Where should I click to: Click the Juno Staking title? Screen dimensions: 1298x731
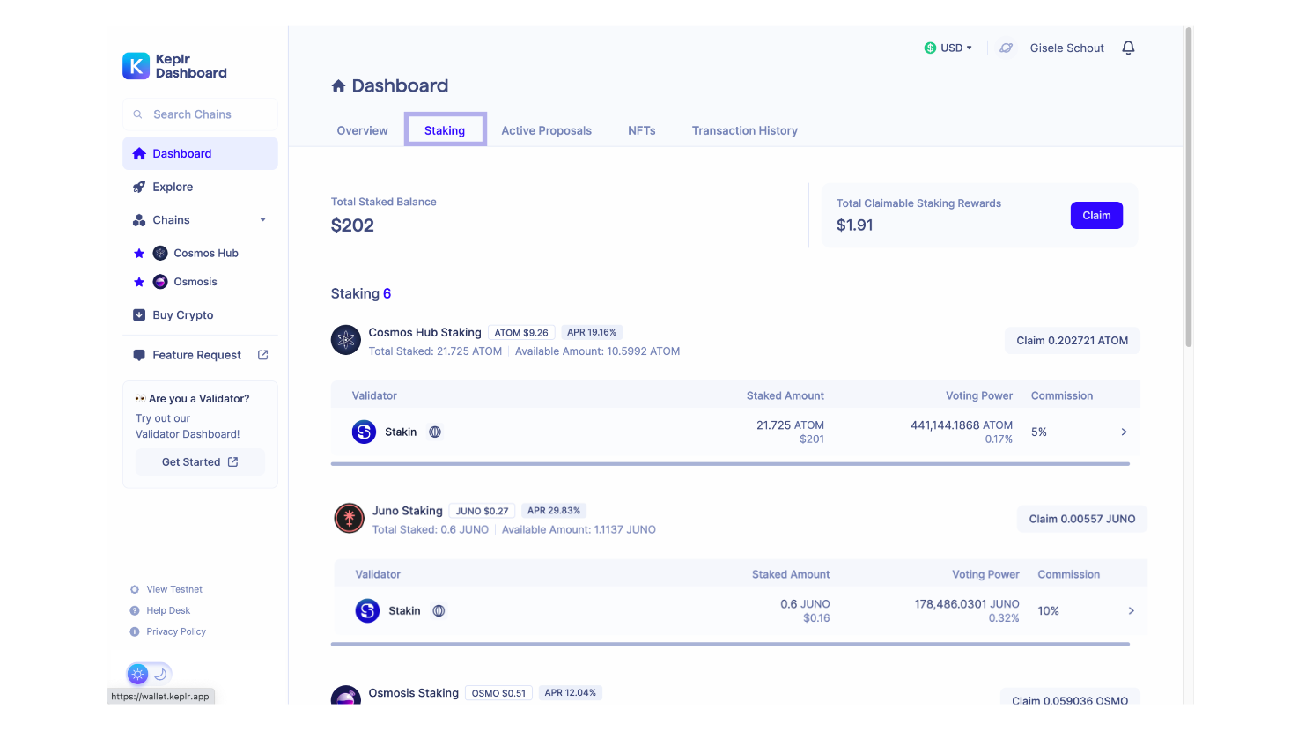pyautogui.click(x=407, y=511)
